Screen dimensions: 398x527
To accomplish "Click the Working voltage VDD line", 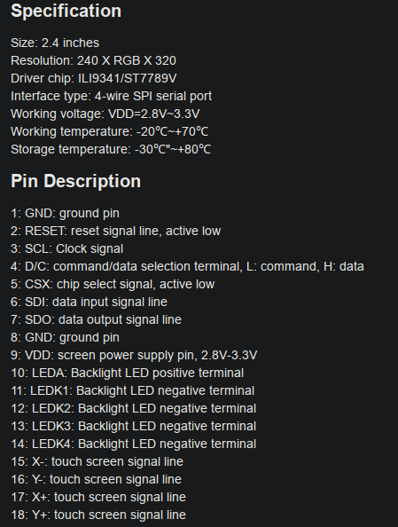I will pyautogui.click(x=105, y=114).
